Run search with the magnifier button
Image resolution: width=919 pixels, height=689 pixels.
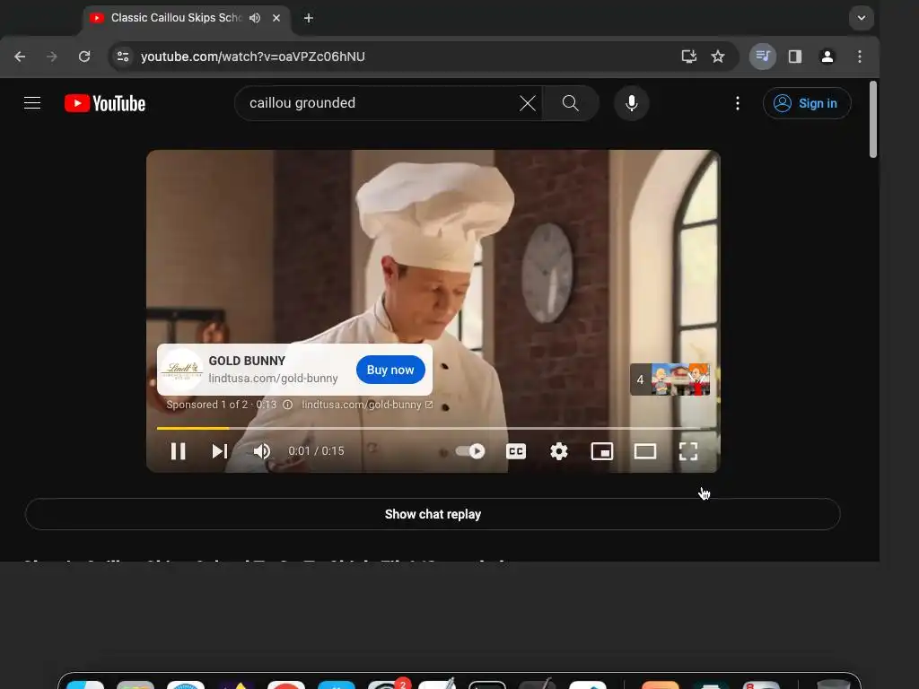click(570, 103)
